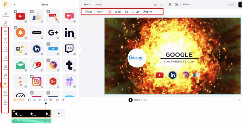The height and width of the screenshot is (124, 242).
Task: Open the Images sidebar panel
Action: pos(5,67)
